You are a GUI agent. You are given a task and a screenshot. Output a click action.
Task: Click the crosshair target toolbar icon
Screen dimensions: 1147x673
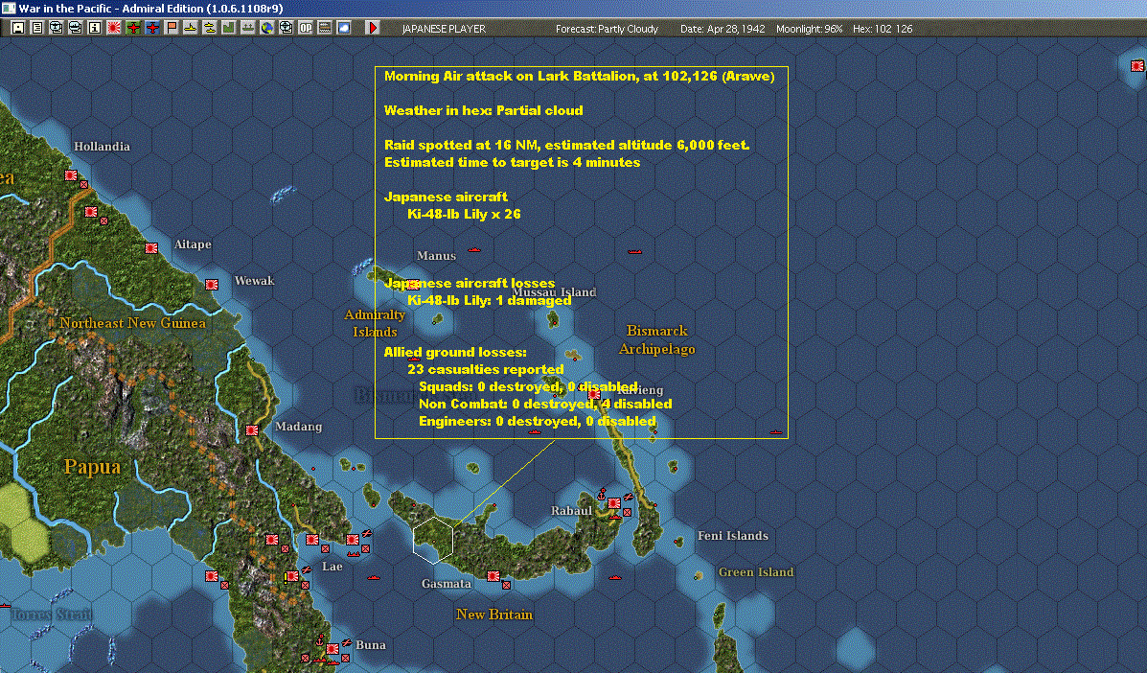(x=286, y=28)
